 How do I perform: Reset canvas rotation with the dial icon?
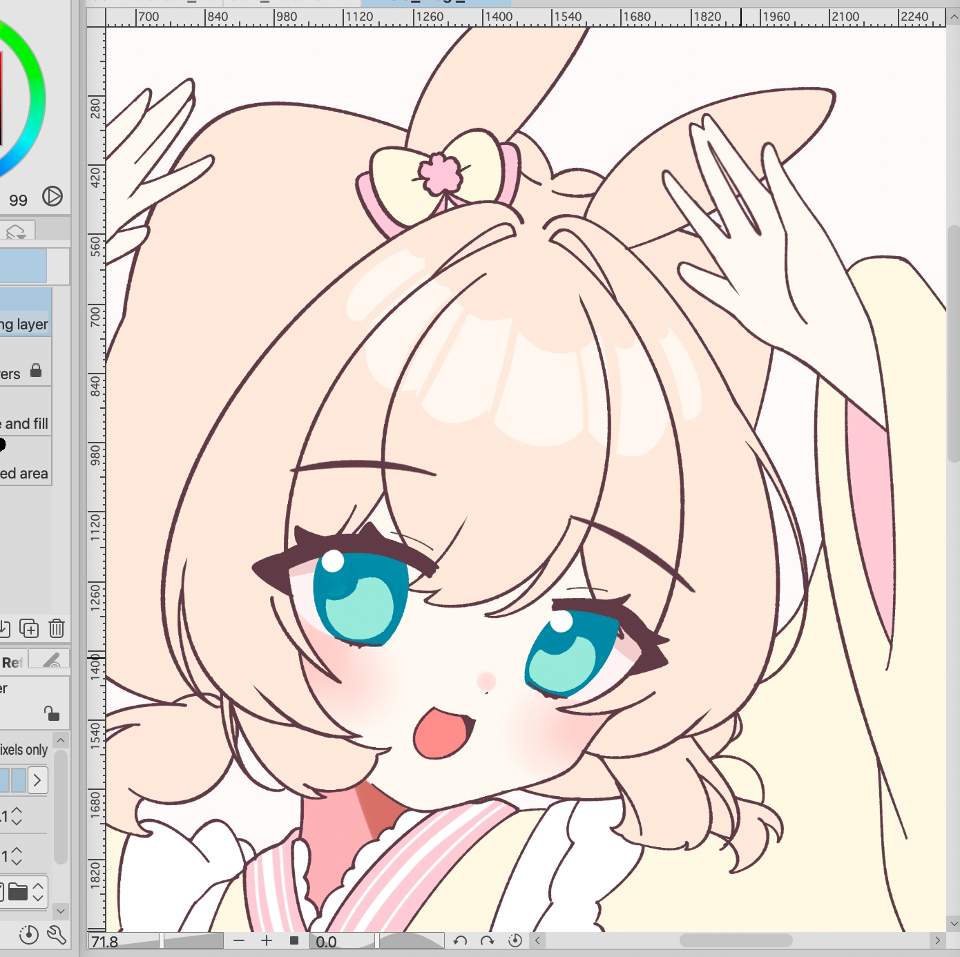pos(515,940)
